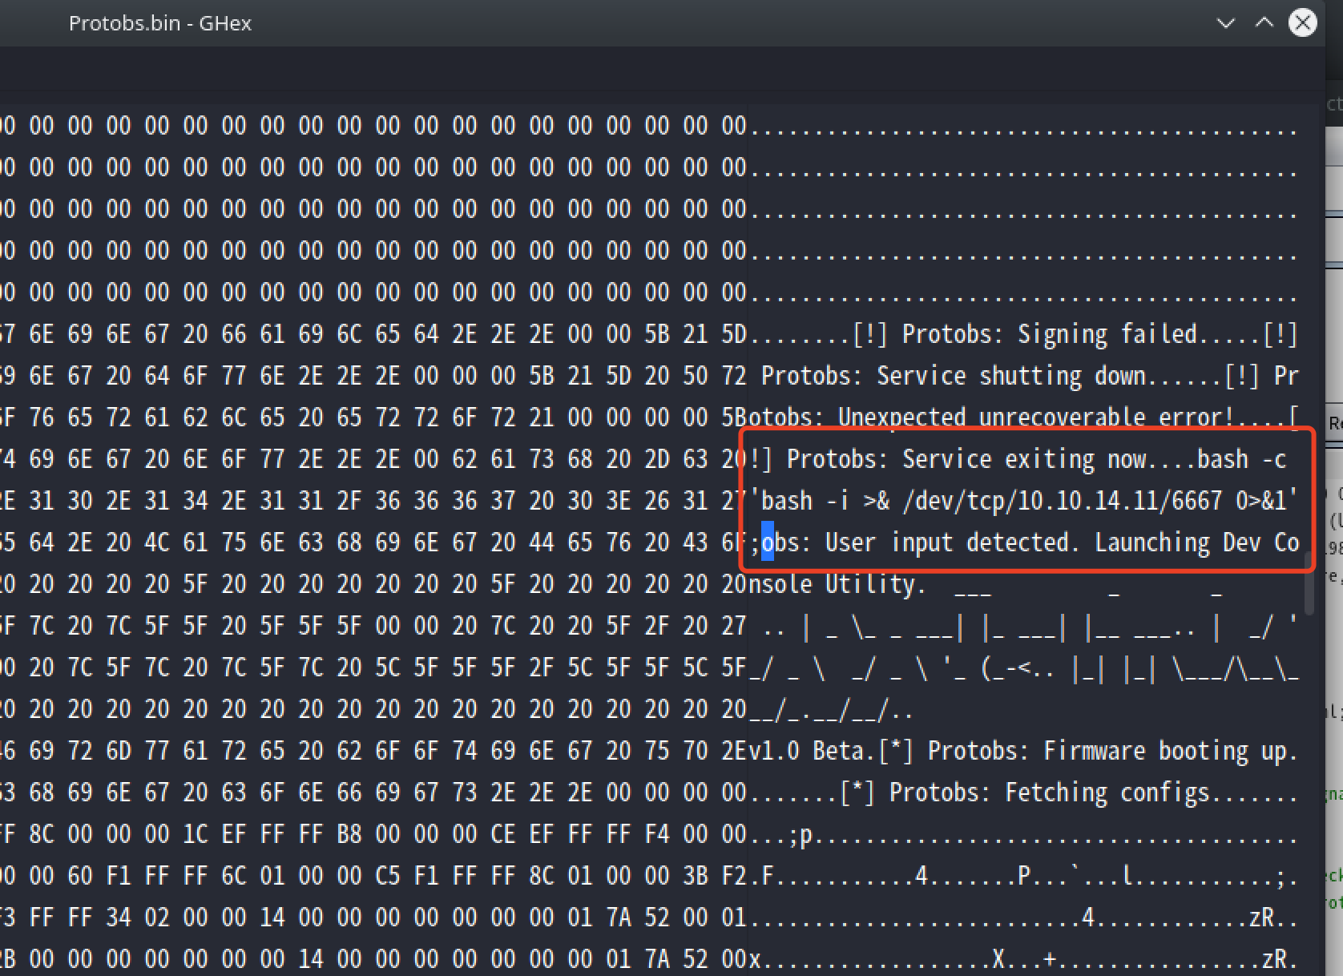The image size is (1343, 976).
Task: Close the GHex window
Action: 1302,22
